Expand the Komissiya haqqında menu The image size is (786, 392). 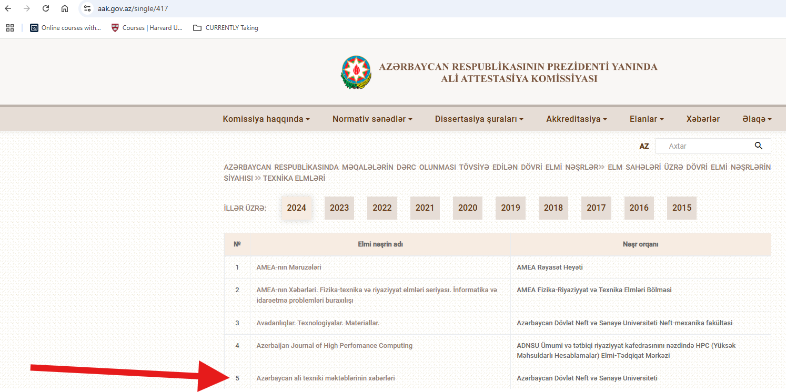(x=266, y=119)
